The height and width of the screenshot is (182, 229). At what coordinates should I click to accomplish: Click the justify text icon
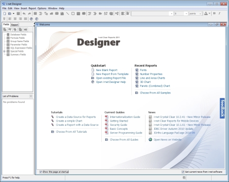25,19
